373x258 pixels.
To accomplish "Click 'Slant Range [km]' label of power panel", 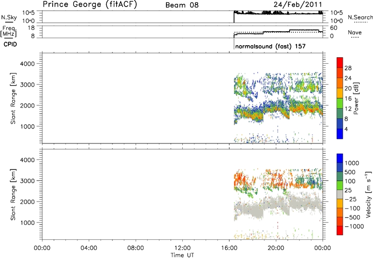I will (13, 98).
